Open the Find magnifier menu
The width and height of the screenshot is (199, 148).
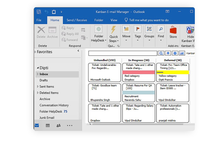(161, 33)
